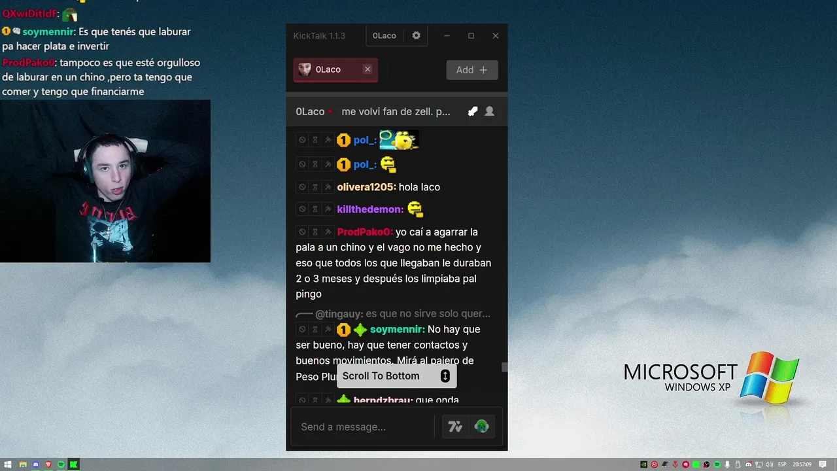This screenshot has width=837, height=471.
Task: Click gavel icon on pol_ GIF emote row
Action: 328,140
